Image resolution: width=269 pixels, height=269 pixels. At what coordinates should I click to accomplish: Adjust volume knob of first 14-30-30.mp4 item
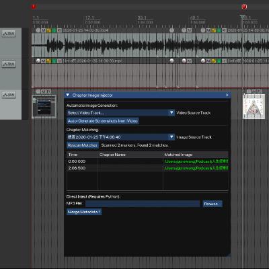pyautogui.click(x=38, y=30)
